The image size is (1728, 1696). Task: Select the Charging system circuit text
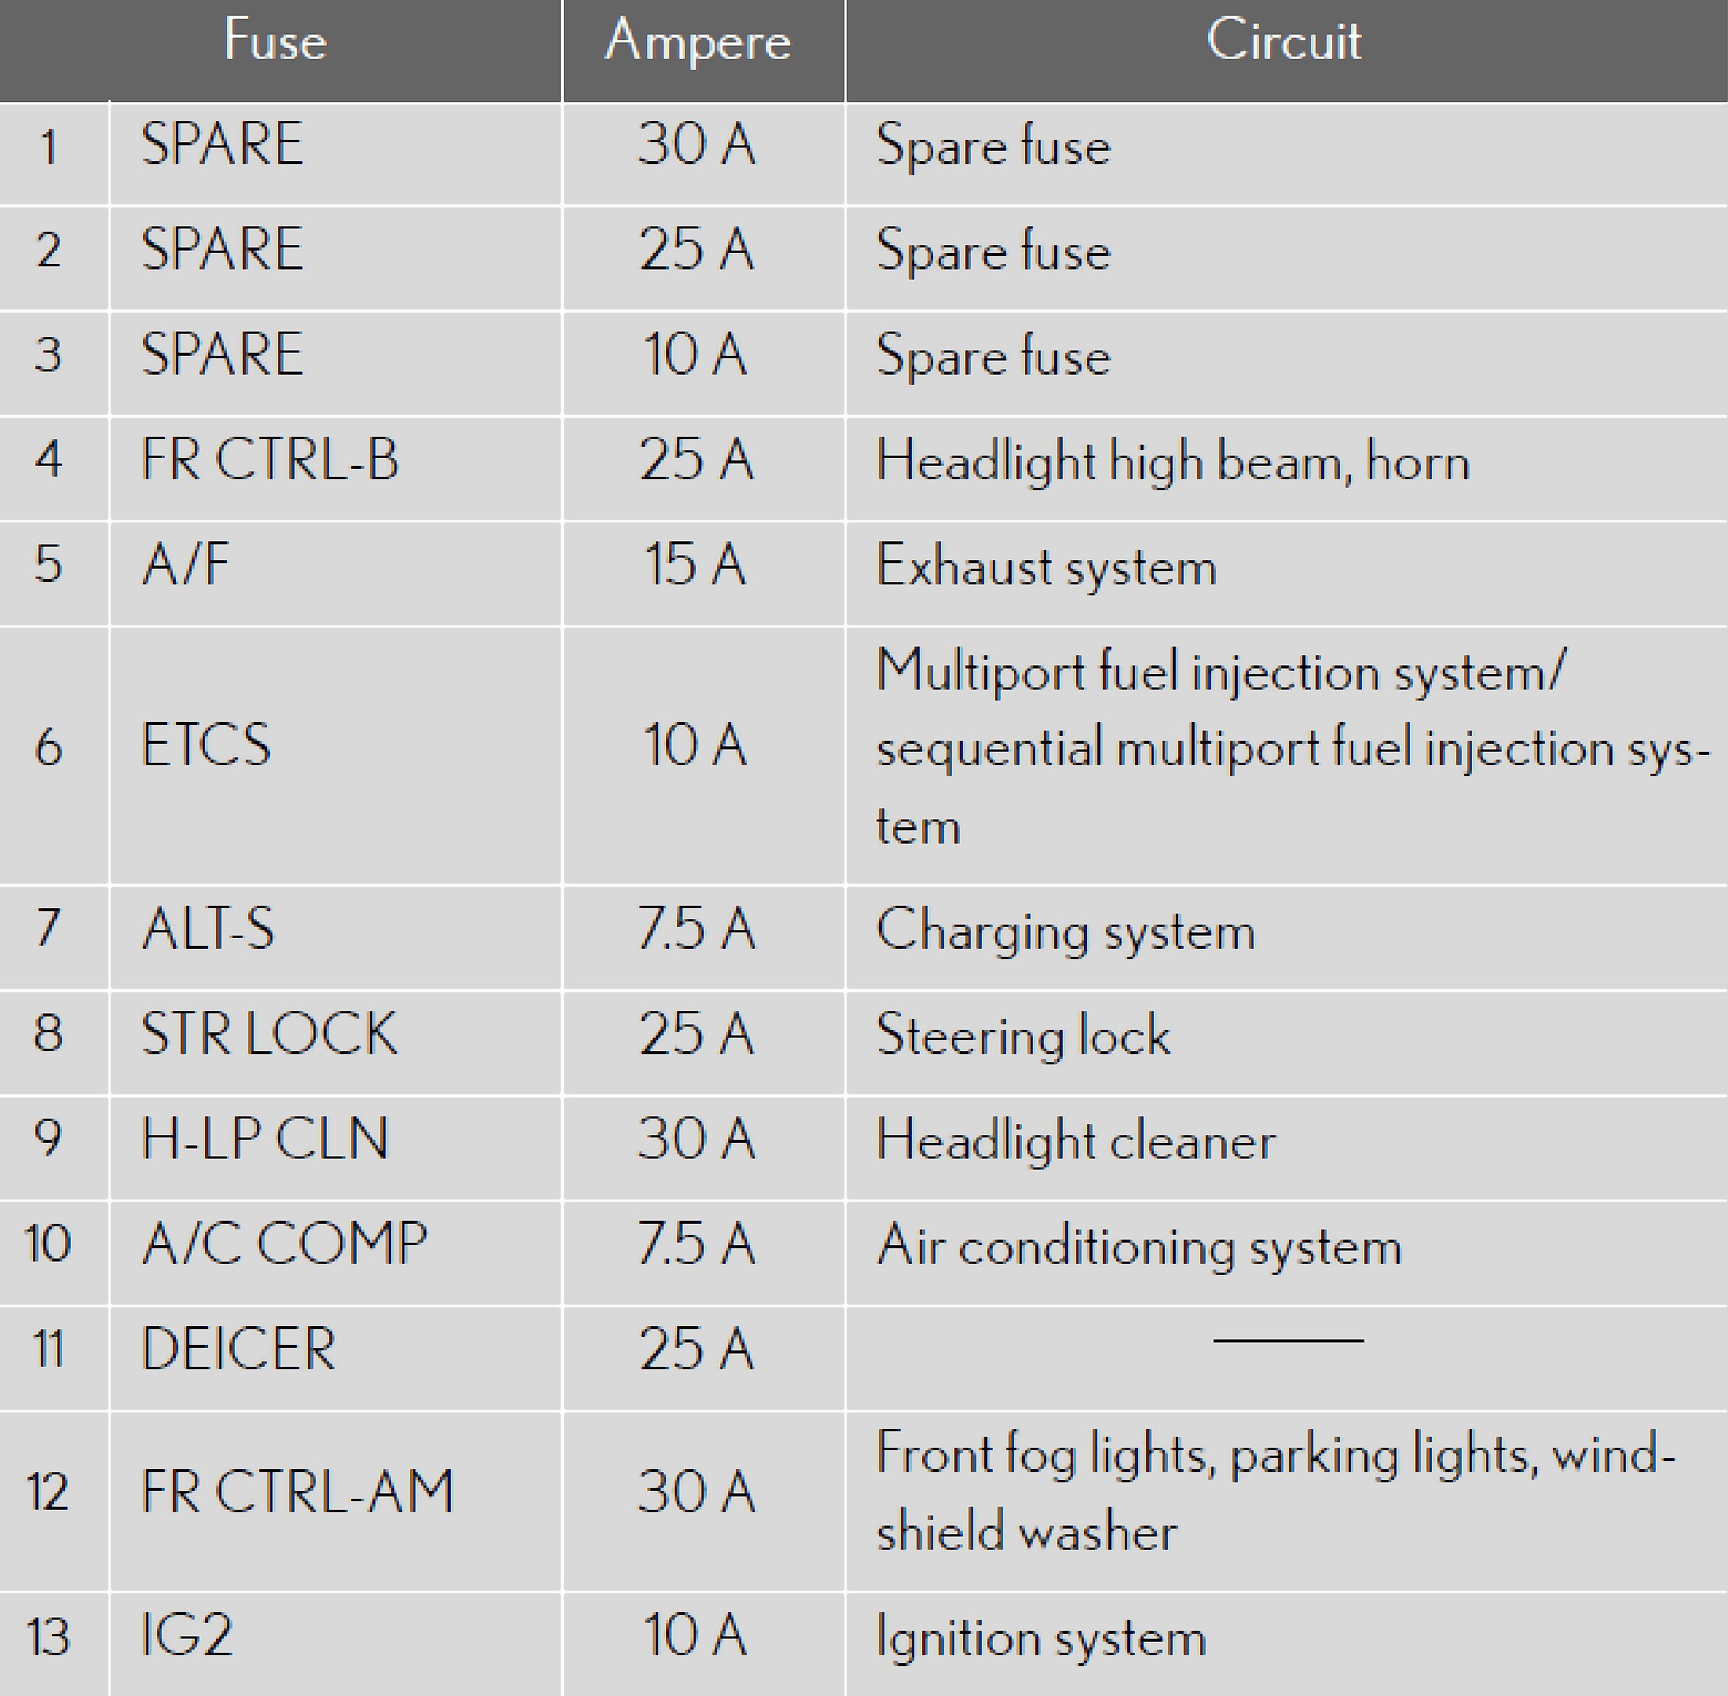click(1065, 931)
